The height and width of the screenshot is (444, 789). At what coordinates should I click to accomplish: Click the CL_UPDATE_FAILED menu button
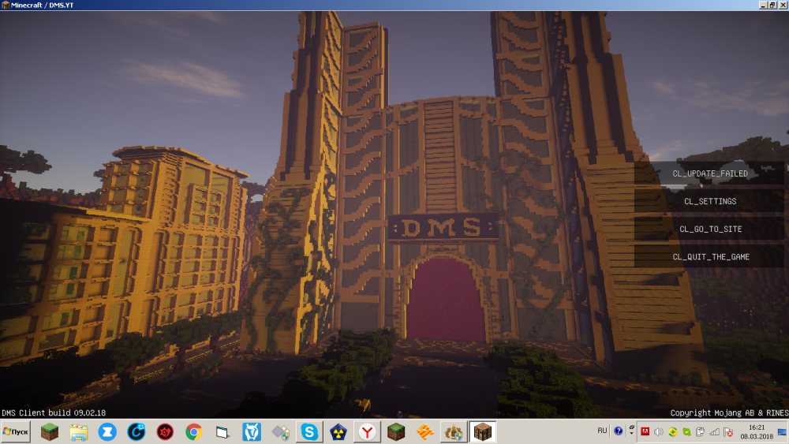click(x=709, y=173)
